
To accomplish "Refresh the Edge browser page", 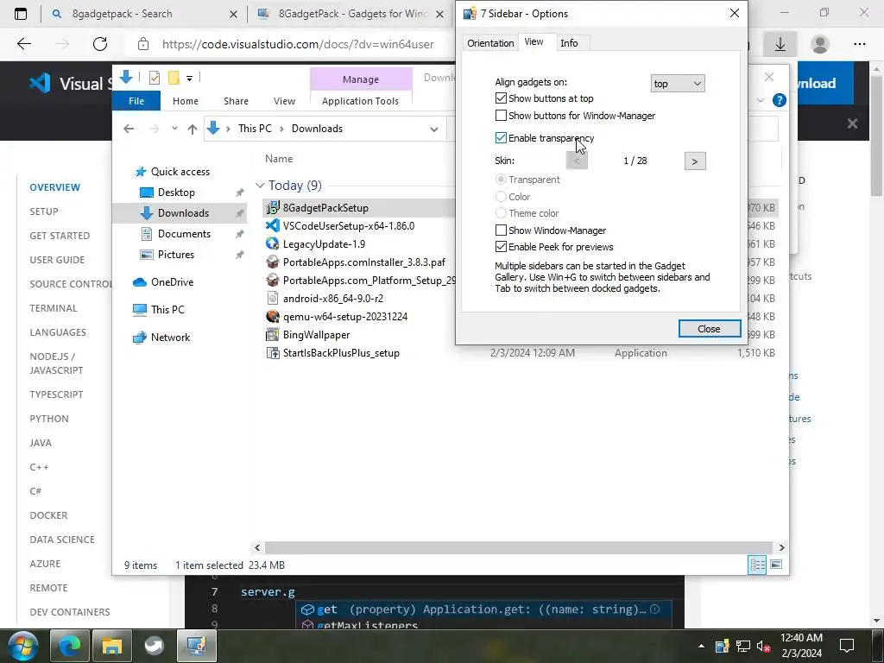I will point(100,44).
